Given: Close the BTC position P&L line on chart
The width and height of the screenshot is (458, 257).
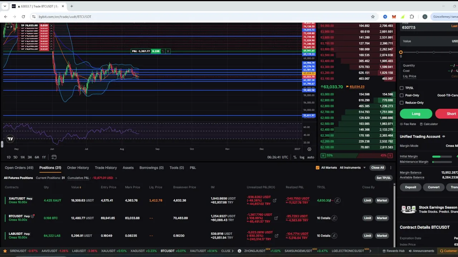Looking at the screenshot, I should pyautogui.click(x=168, y=51).
